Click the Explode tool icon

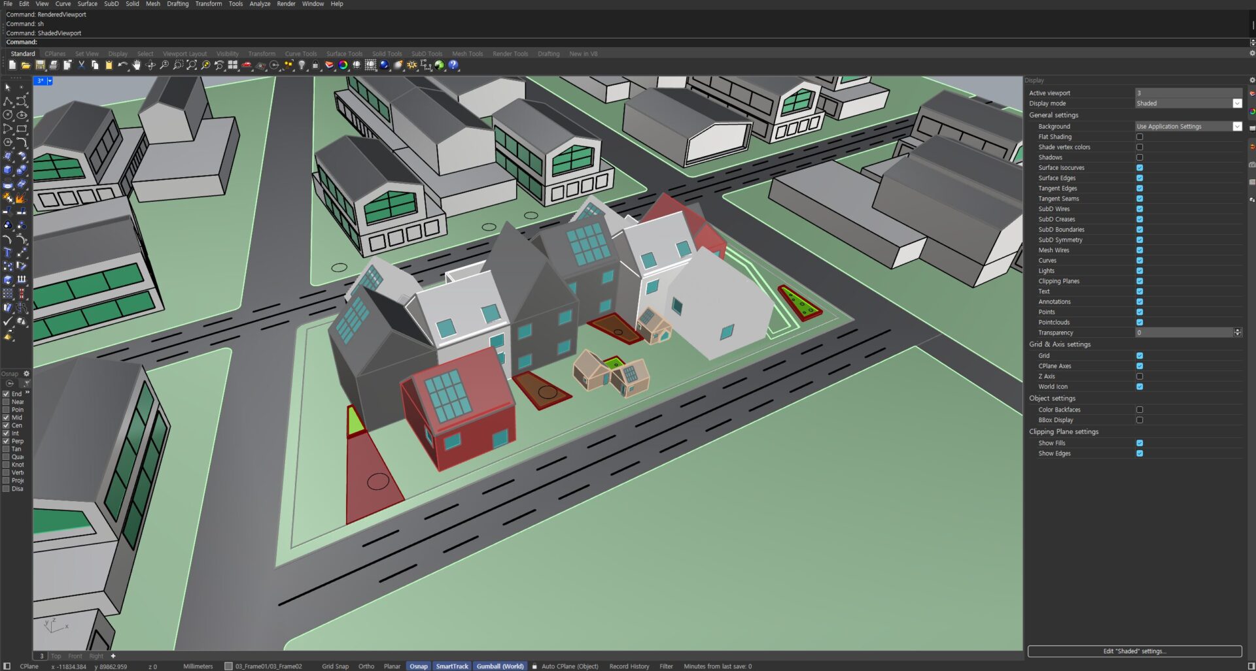coord(20,198)
